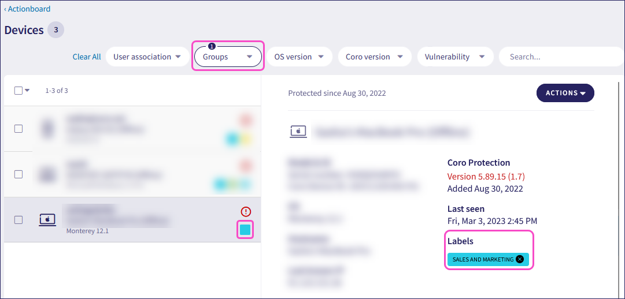Image resolution: width=625 pixels, height=299 pixels.
Task: Select the Monterey 12.1 device checkbox
Action: [19, 219]
